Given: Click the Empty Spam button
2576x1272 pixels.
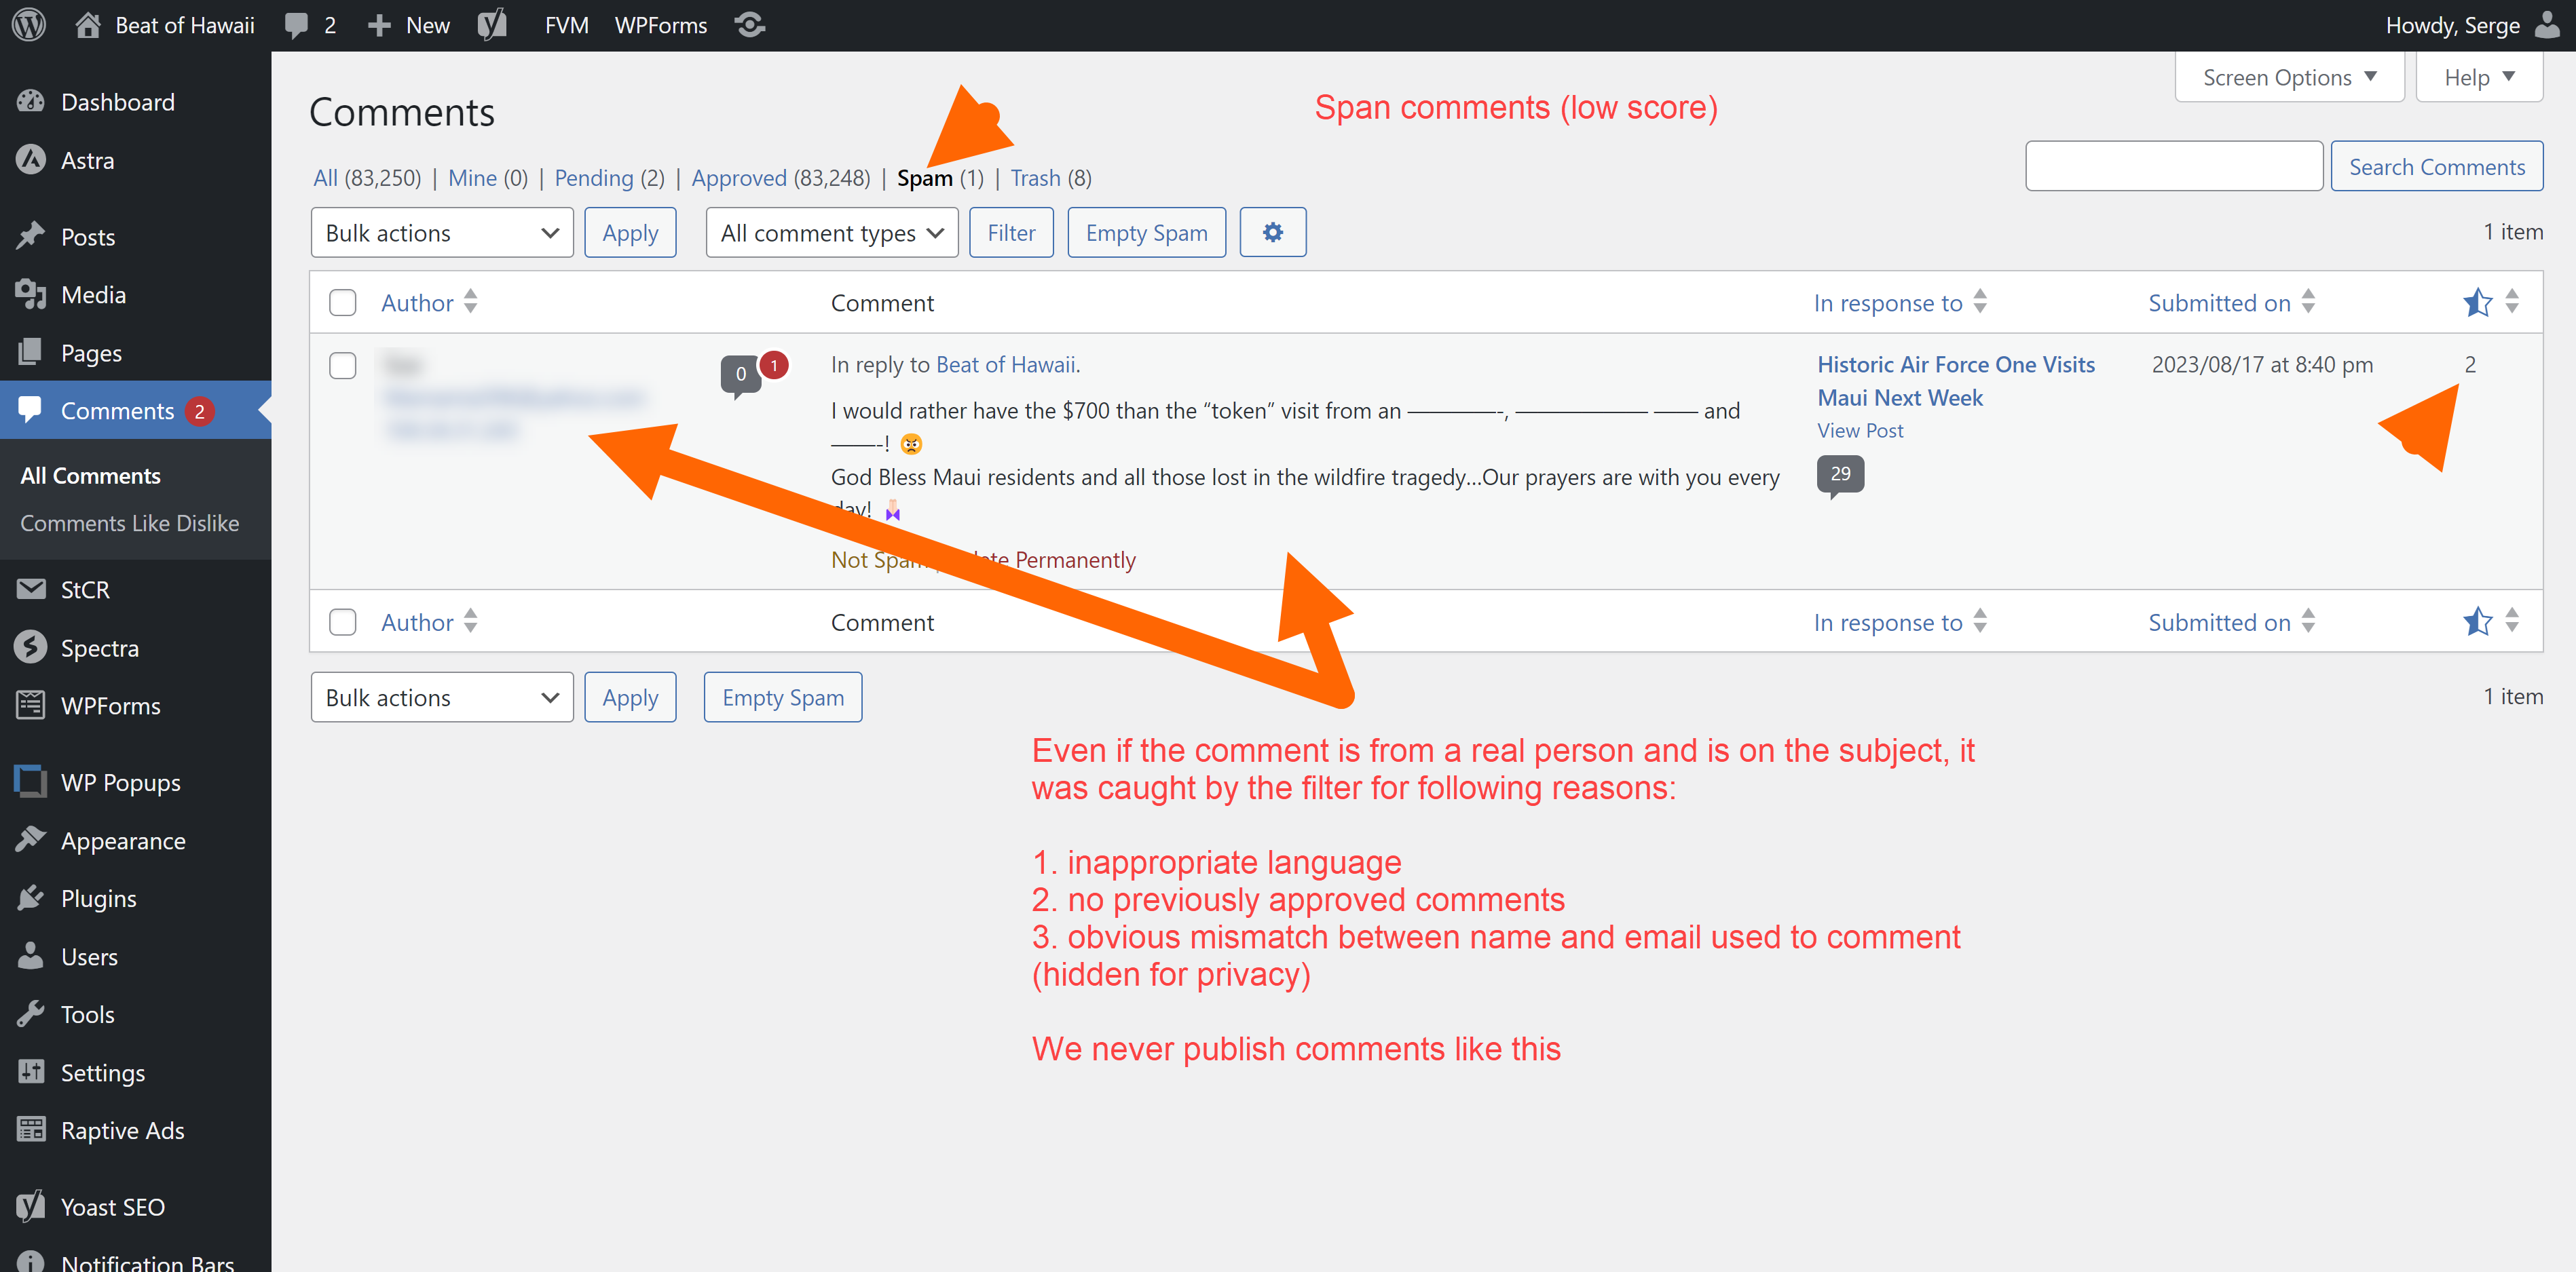Looking at the screenshot, I should tap(1146, 232).
